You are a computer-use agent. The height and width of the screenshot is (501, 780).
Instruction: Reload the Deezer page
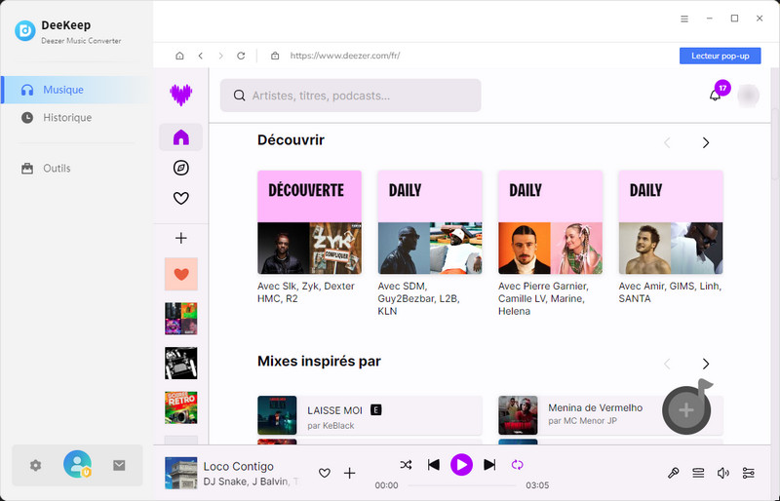pos(241,56)
